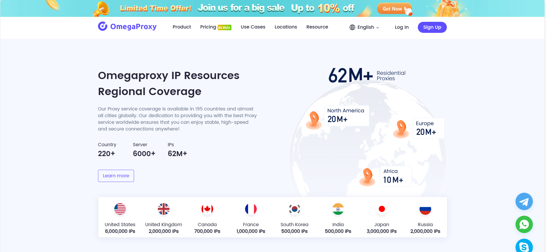Click "Up to 10% off" banner text
The height and width of the screenshot is (252, 546).
(323, 8)
